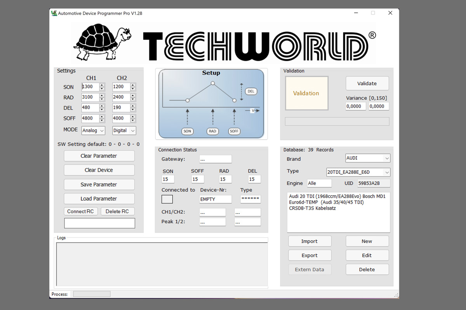Image resolution: width=466 pixels, height=310 pixels.
Task: Decrease the CH2 SOFF value
Action: tap(133, 120)
